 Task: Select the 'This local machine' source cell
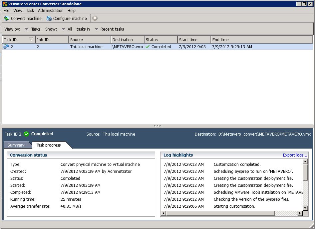tap(90, 47)
